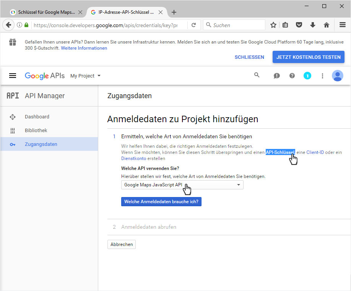
Task: Click the Dashboard sidebar icon
Action: (x=13, y=117)
